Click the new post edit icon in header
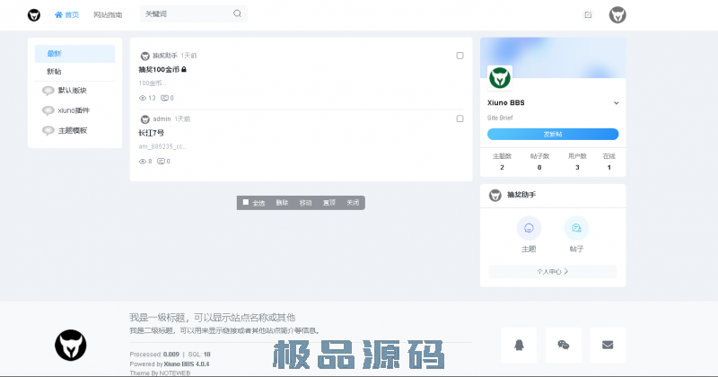This screenshot has width=718, height=377. (x=588, y=15)
